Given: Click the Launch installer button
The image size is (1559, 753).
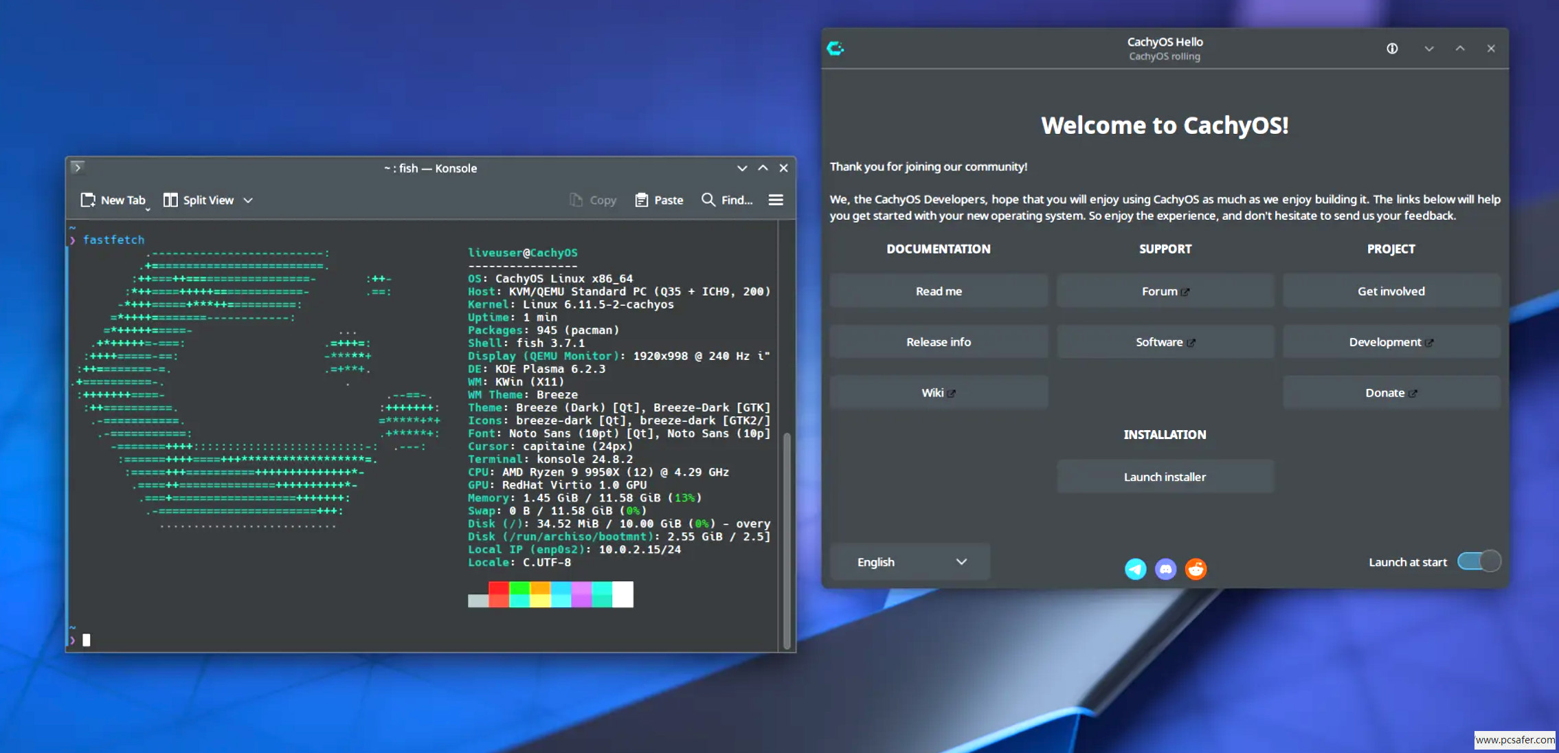Looking at the screenshot, I should 1165,477.
